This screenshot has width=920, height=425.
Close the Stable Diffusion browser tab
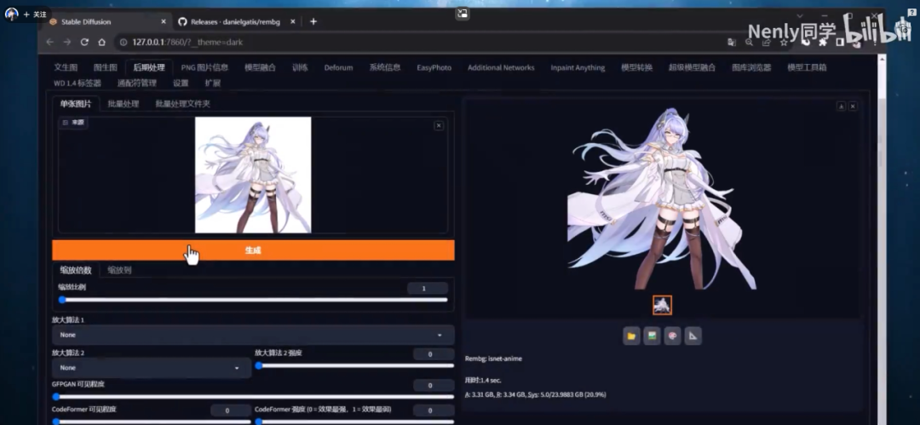tap(164, 22)
